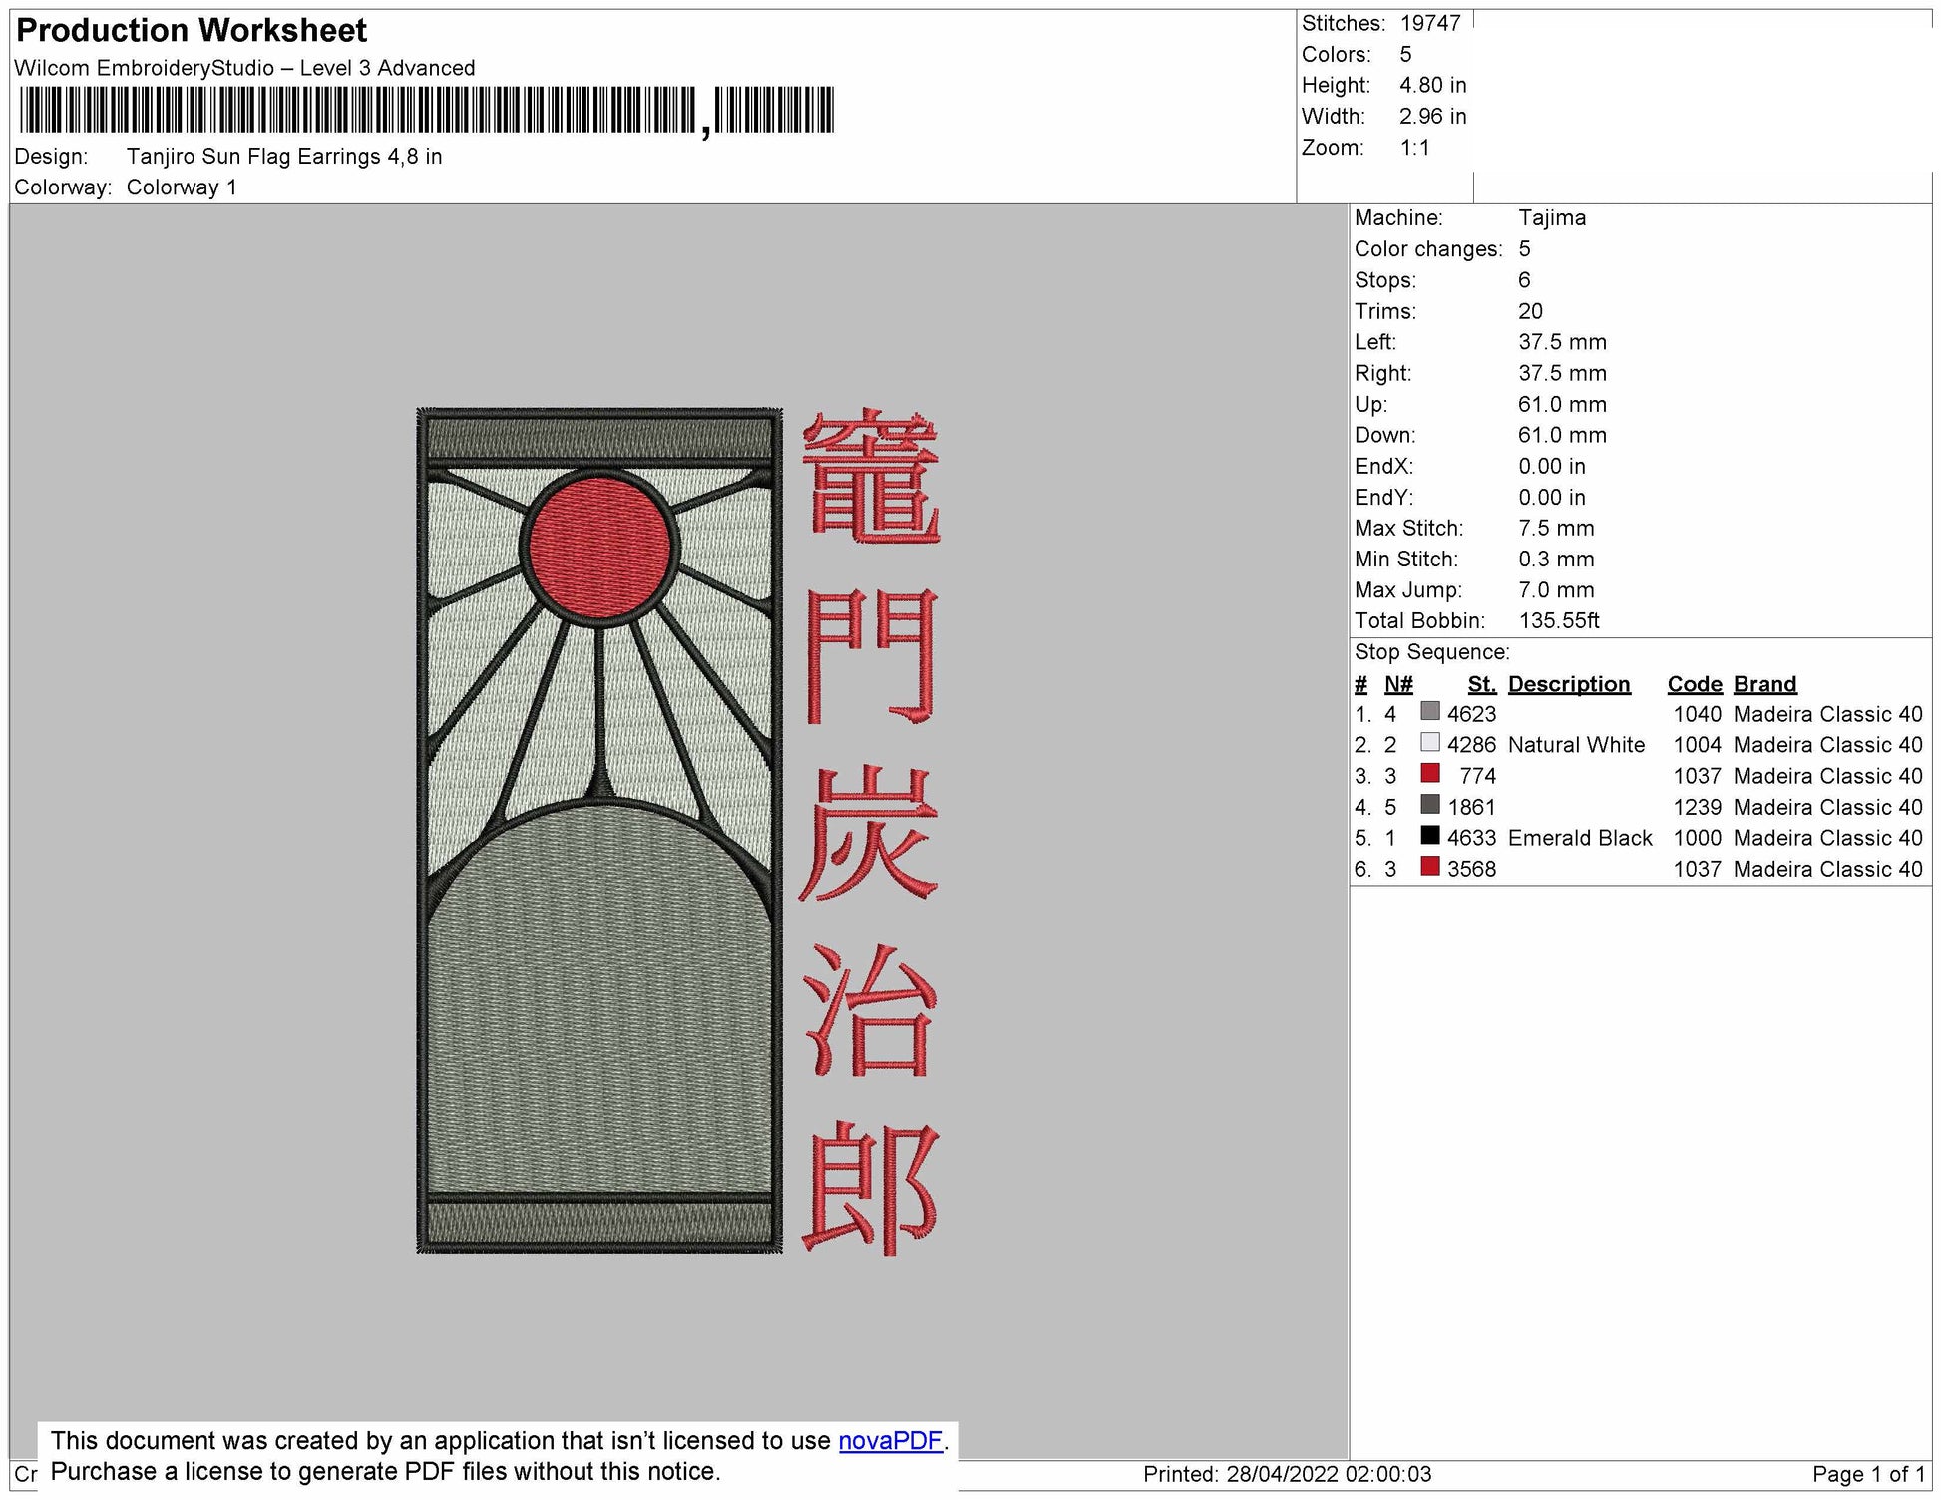Click the 'St.' column header
Screen dimensions: 1941x1500
[x=1482, y=684]
